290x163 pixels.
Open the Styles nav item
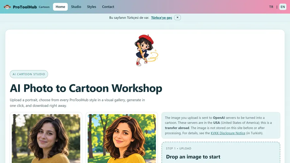pyautogui.click(x=92, y=7)
